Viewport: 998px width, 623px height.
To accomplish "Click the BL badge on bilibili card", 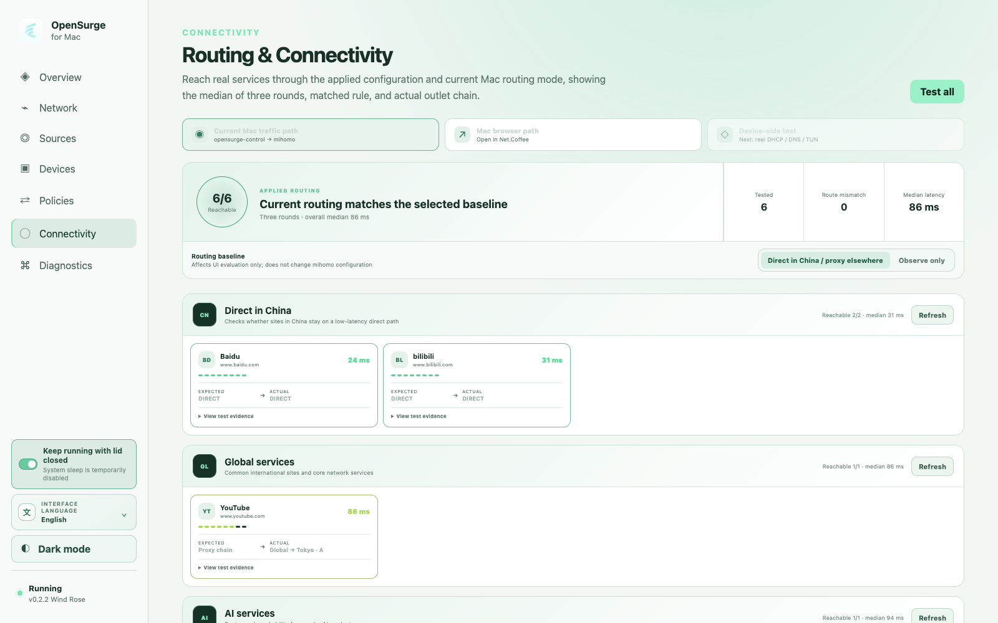I will 399,360.
